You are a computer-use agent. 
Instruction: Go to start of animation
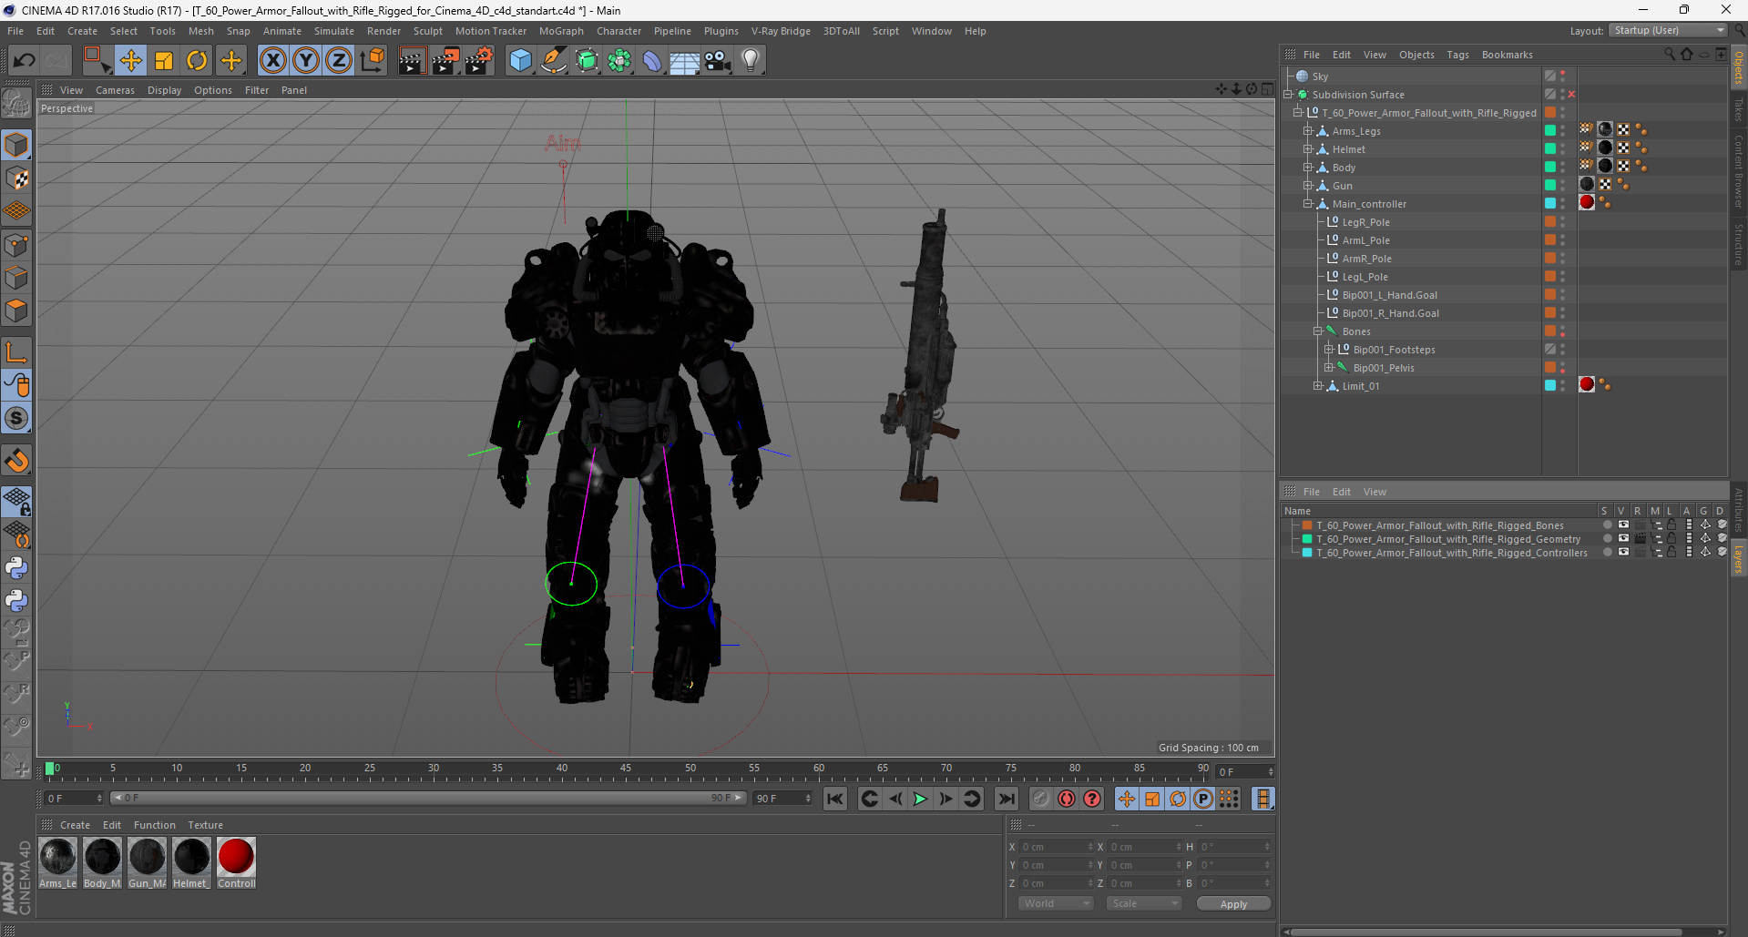(834, 799)
